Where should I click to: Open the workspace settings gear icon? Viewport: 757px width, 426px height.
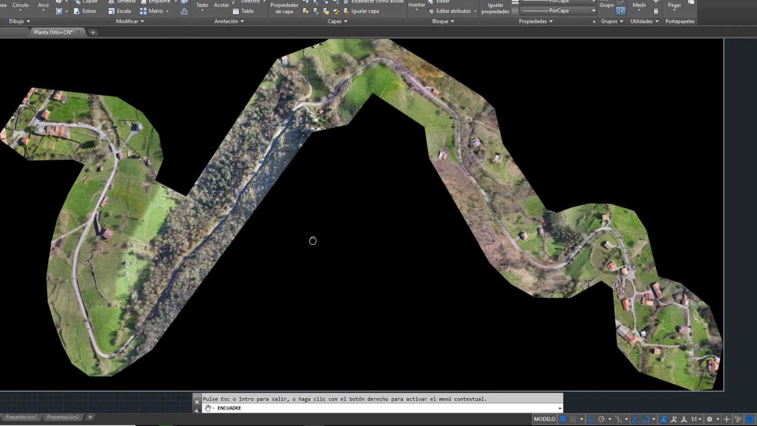(x=710, y=419)
